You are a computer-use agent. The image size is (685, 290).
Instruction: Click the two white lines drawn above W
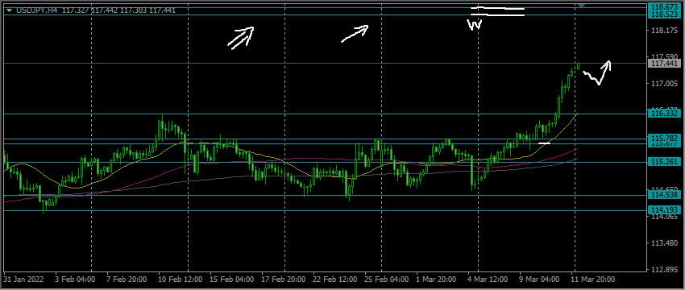click(x=497, y=11)
